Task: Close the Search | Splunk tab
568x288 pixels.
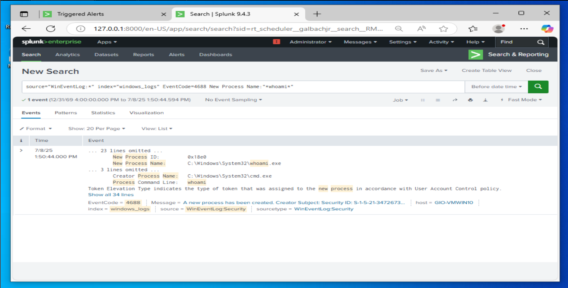Action: coord(296,14)
